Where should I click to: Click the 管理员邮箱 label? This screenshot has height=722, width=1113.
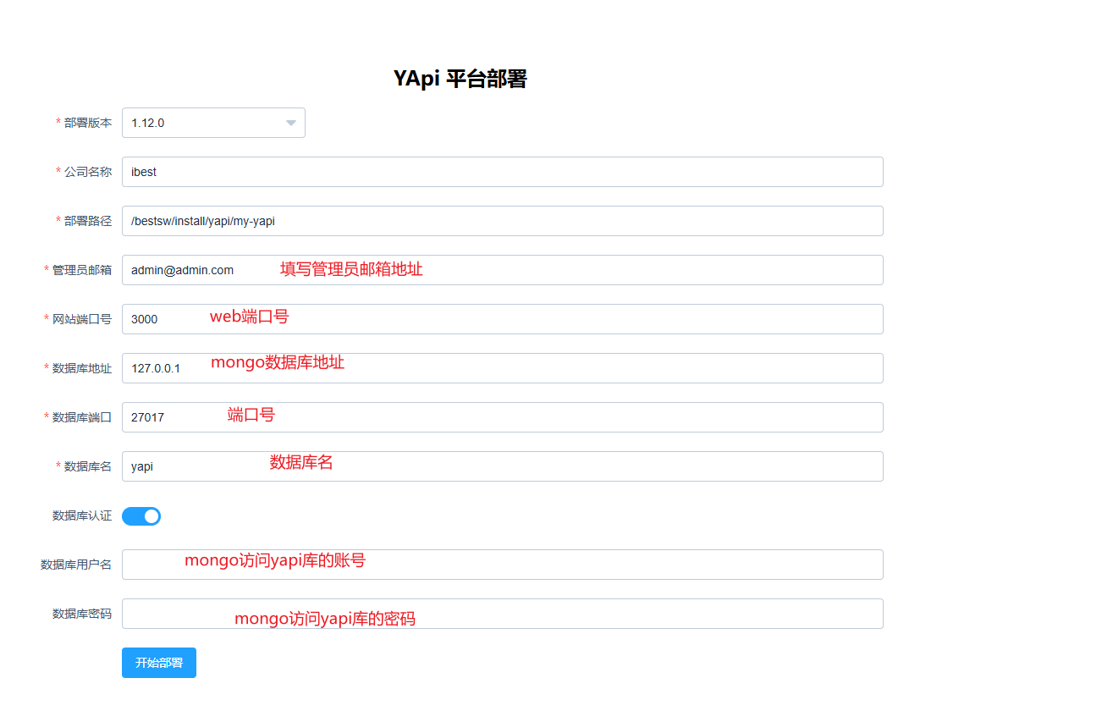point(82,270)
